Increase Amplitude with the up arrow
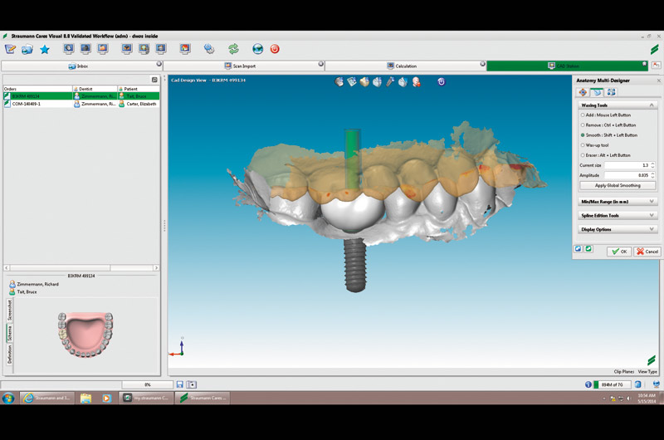664x440 pixels. (x=652, y=174)
